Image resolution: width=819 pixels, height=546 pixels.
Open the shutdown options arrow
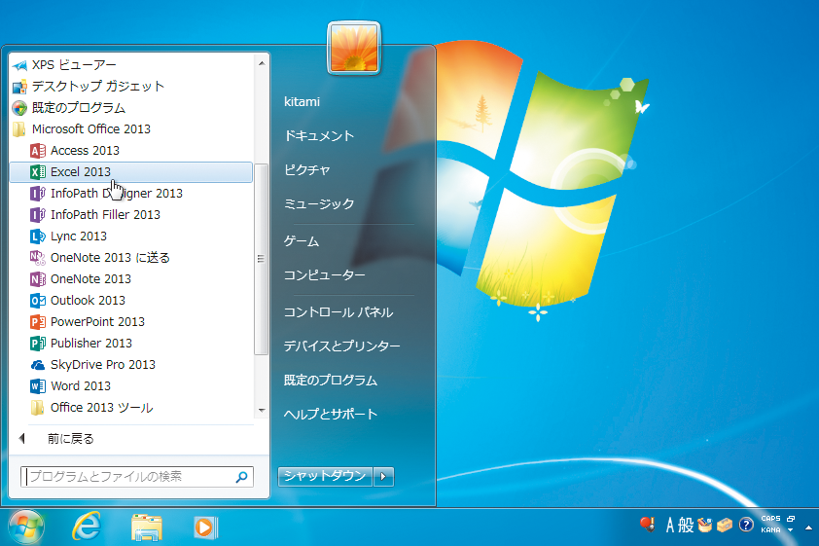point(383,477)
